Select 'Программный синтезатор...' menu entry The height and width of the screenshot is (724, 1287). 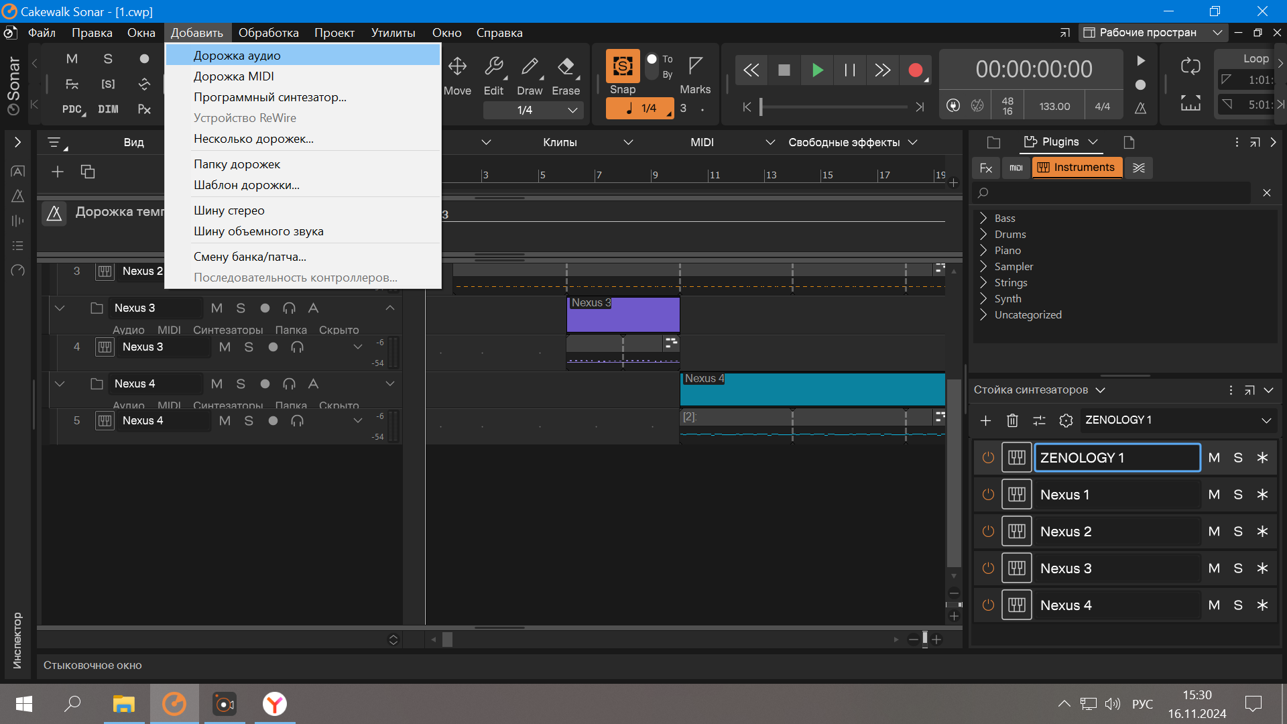click(x=303, y=97)
